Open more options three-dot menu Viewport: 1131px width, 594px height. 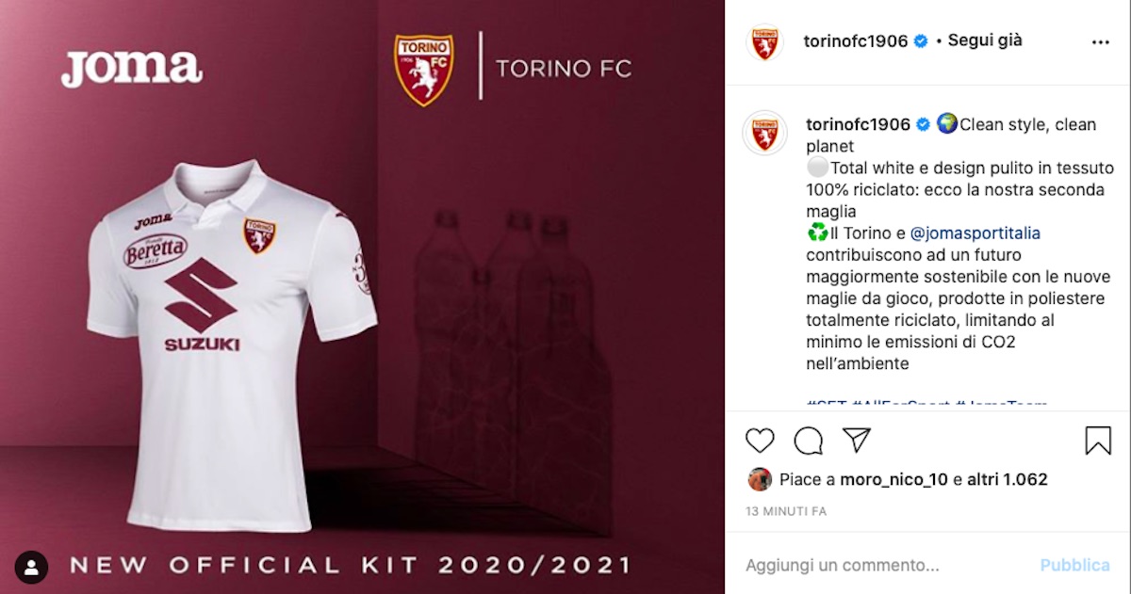point(1100,42)
